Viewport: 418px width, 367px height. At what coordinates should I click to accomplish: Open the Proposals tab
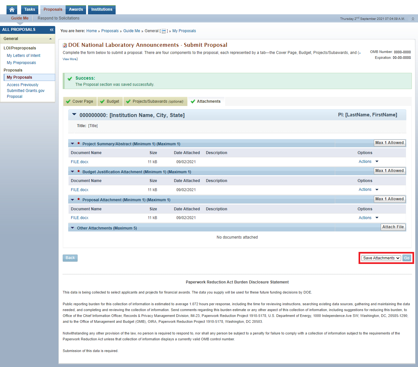pyautogui.click(x=53, y=10)
